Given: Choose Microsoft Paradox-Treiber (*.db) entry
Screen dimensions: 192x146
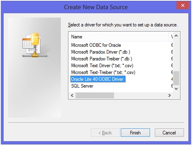Looking at the screenshot, I should 102,59.
